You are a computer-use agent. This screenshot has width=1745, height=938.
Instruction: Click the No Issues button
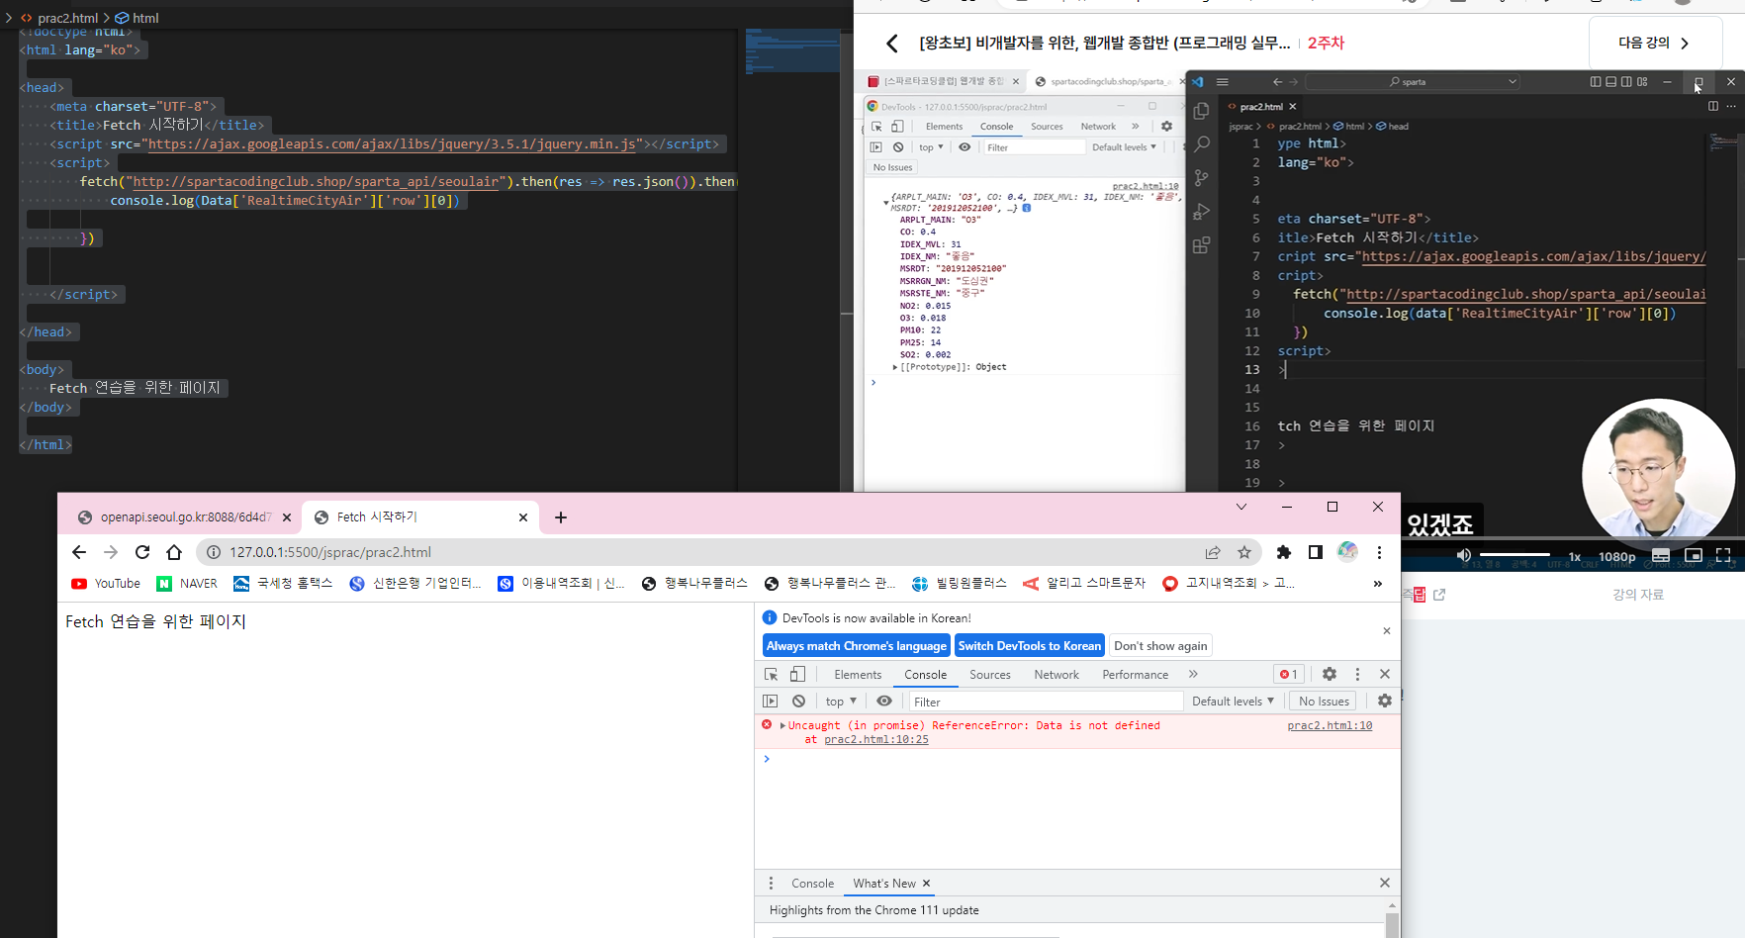(1324, 702)
